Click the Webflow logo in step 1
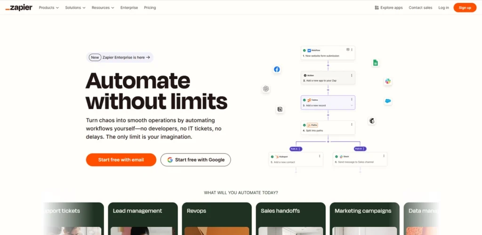This screenshot has height=235, width=482. click(309, 50)
